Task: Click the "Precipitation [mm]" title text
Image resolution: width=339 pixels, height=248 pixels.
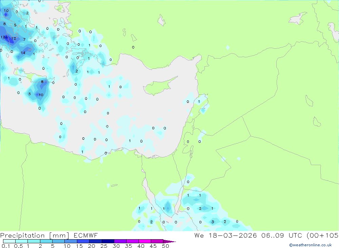Action: coord(35,235)
